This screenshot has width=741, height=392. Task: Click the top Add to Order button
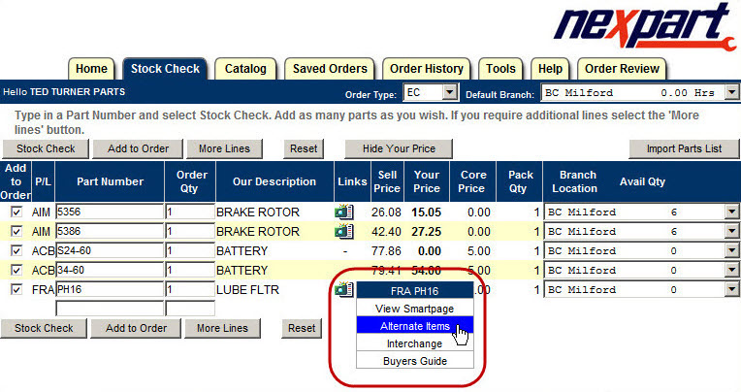(138, 149)
